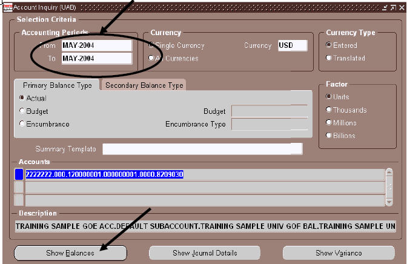Viewport: 407px width, 264px height.
Task: Click the Currency field containing USD
Action: pyautogui.click(x=292, y=45)
